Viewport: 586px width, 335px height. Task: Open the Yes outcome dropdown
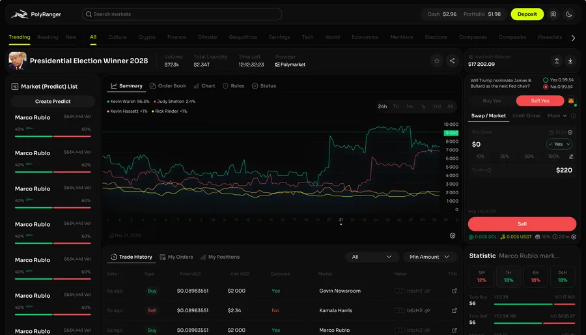pyautogui.click(x=559, y=144)
